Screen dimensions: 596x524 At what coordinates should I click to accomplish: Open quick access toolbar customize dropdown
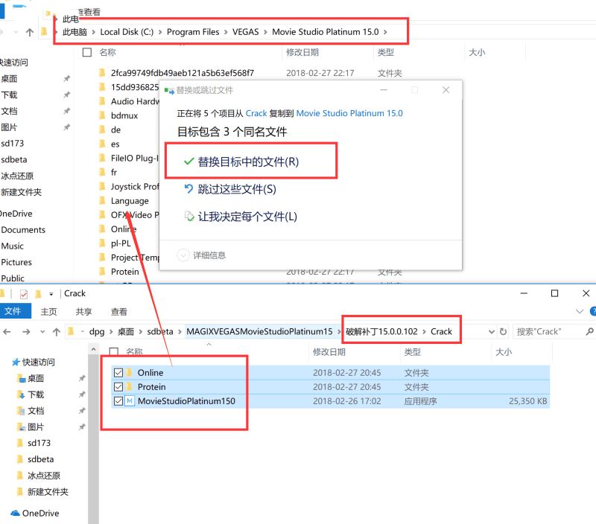click(51, 294)
